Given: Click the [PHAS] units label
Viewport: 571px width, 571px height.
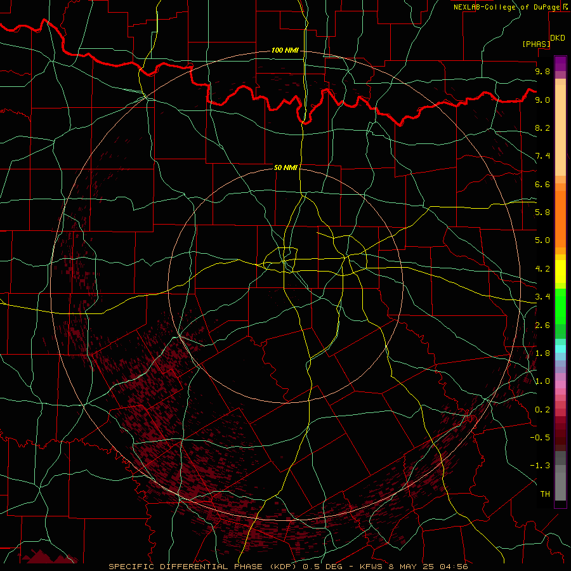Looking at the screenshot, I should [x=536, y=44].
